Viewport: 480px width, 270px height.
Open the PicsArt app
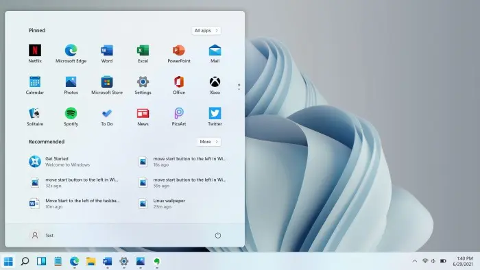pos(179,116)
